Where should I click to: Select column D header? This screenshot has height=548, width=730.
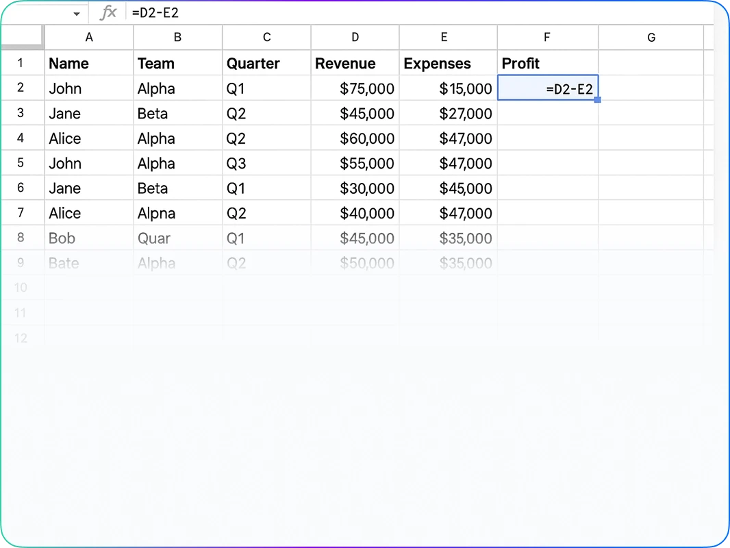355,37
